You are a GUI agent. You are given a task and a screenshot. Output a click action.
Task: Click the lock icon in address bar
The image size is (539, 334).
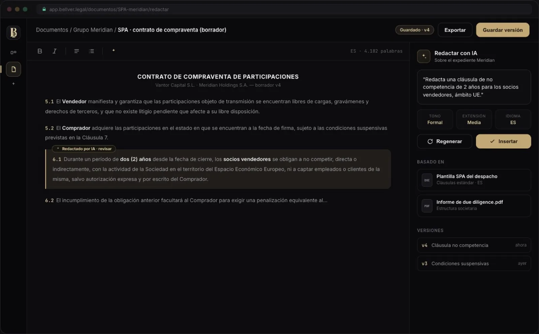(x=44, y=9)
